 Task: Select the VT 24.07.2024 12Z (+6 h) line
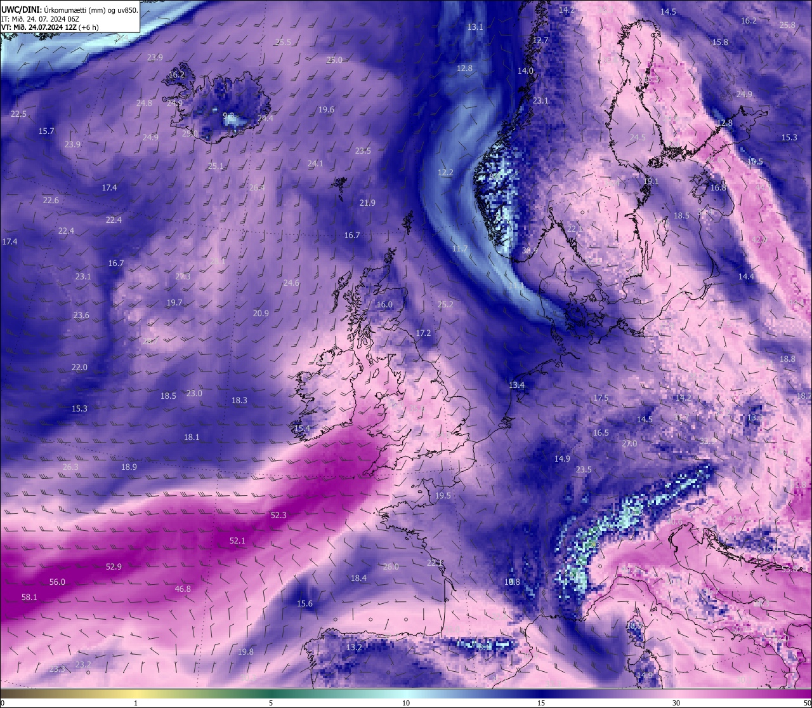pos(49,27)
